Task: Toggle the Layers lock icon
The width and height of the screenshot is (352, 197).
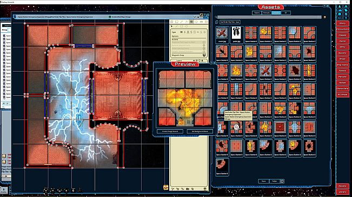Action: 202,60
